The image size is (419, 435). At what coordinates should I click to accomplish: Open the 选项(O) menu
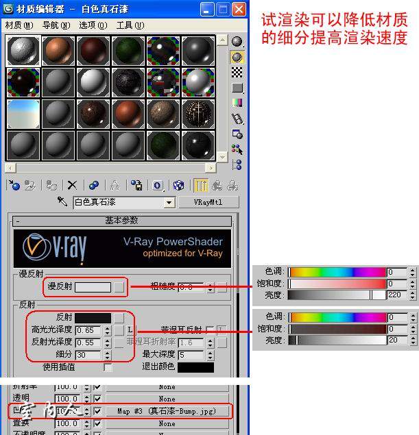pos(93,25)
